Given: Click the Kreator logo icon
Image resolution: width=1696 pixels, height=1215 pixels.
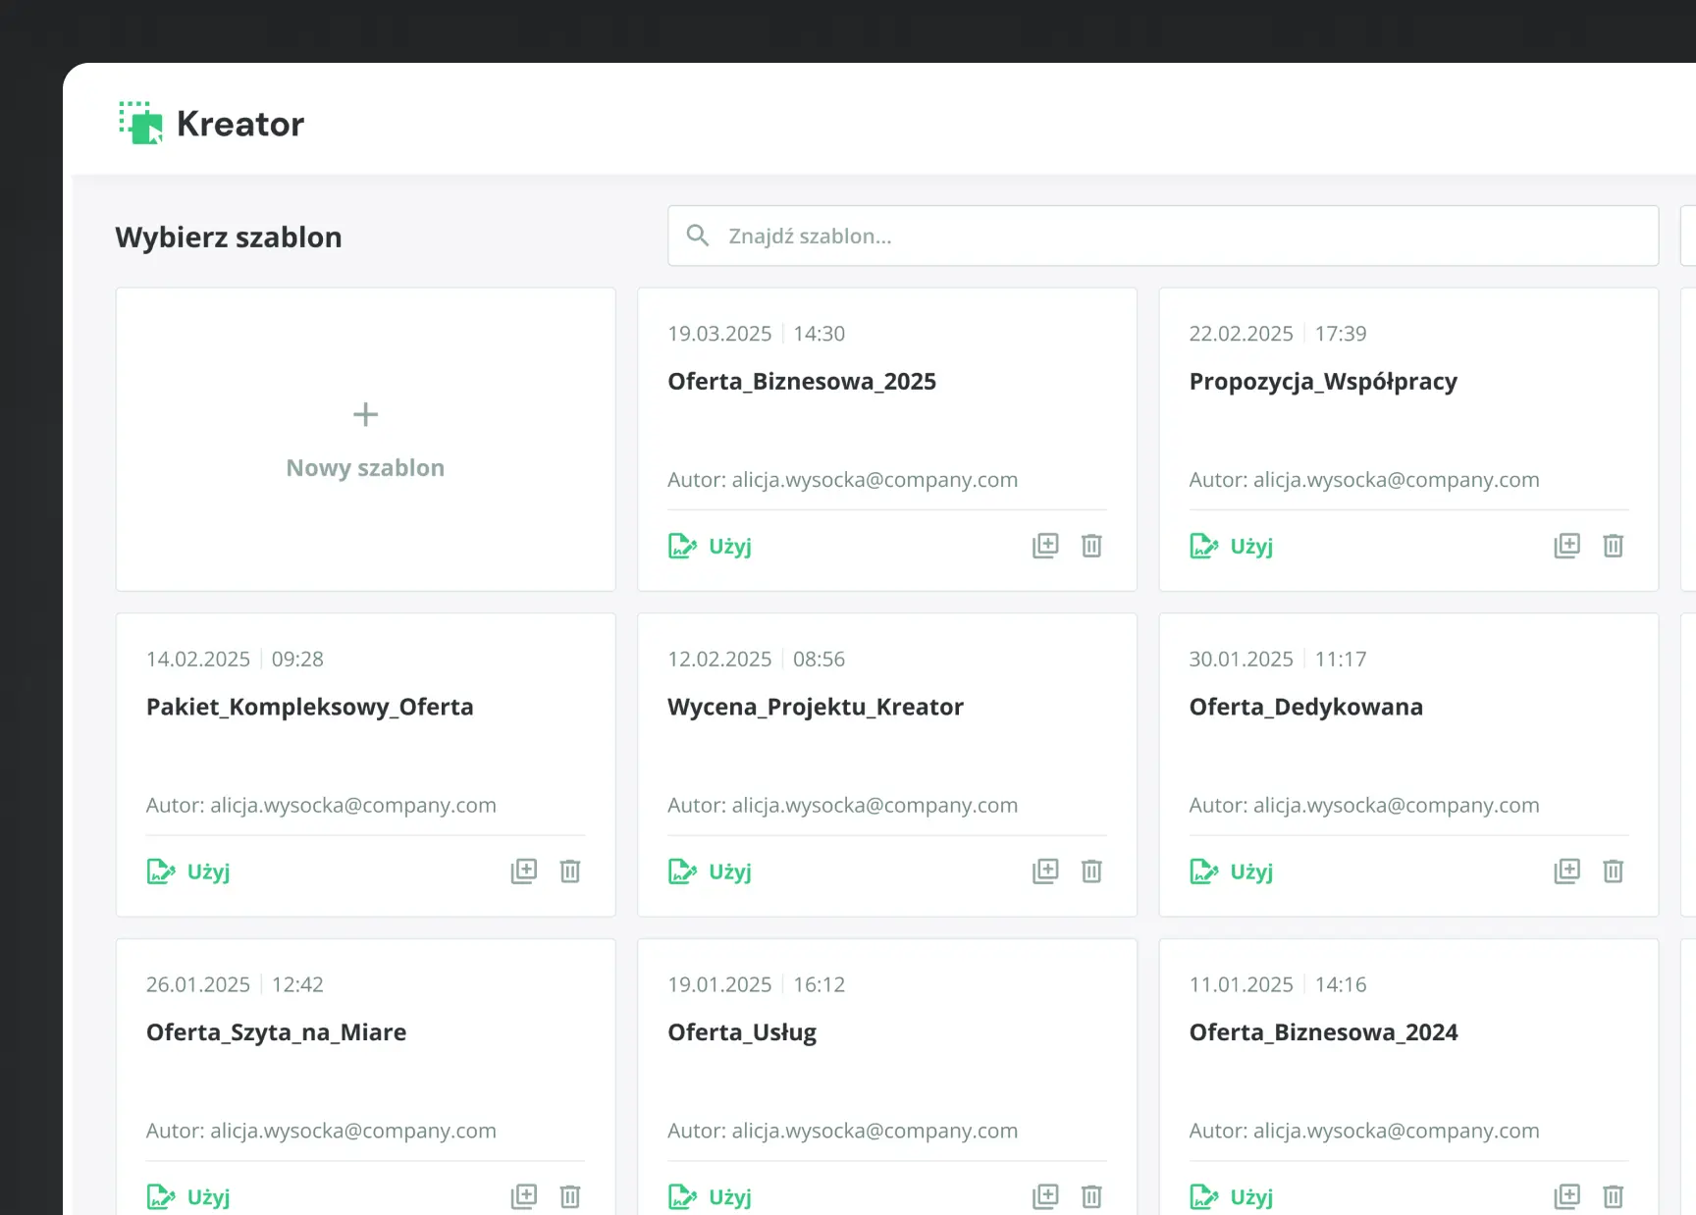Looking at the screenshot, I should 141,124.
